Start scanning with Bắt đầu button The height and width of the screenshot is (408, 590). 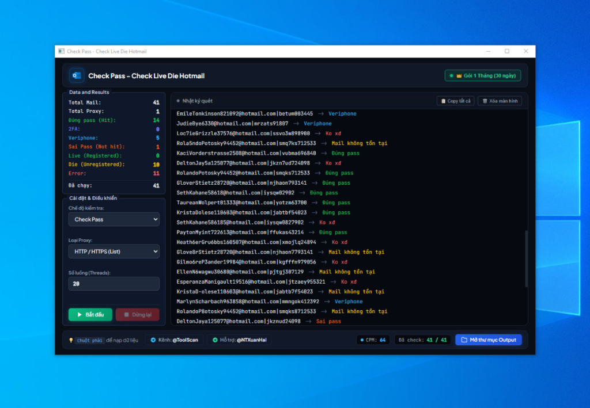click(90, 314)
